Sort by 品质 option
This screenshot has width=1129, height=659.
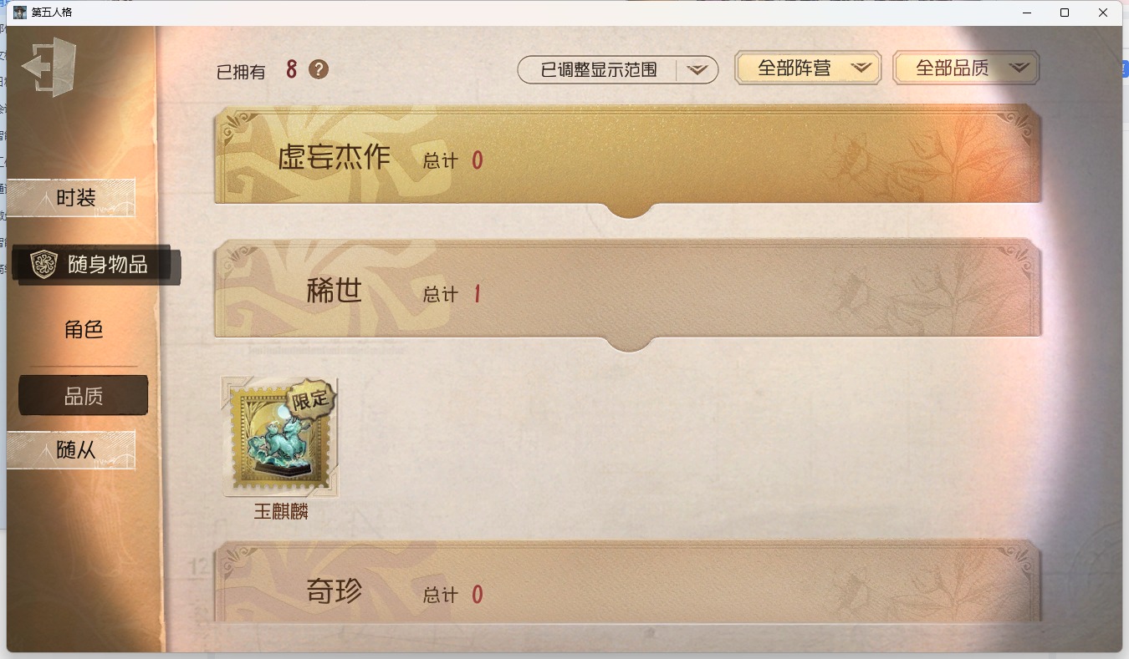click(84, 396)
